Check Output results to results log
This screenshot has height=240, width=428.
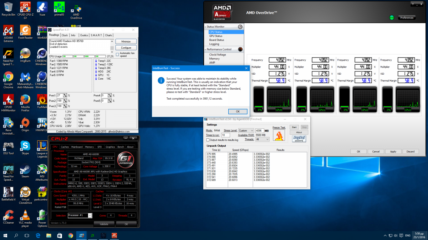[x=208, y=140]
